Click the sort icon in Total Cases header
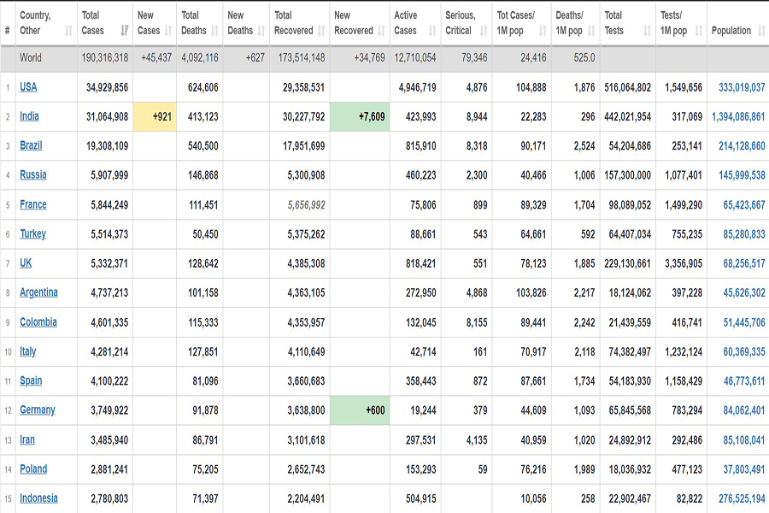 point(124,31)
